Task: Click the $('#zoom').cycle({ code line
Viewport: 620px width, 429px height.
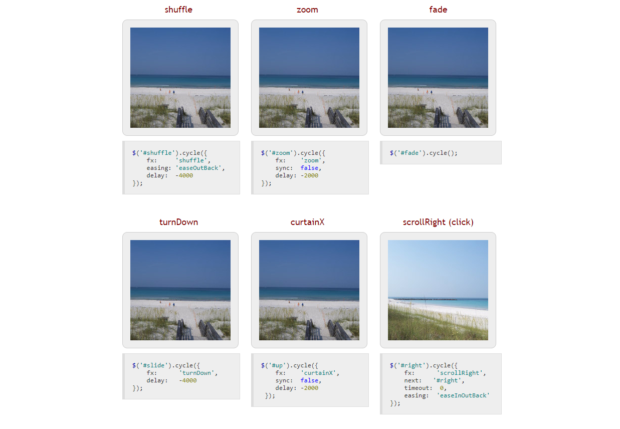Action: point(293,153)
